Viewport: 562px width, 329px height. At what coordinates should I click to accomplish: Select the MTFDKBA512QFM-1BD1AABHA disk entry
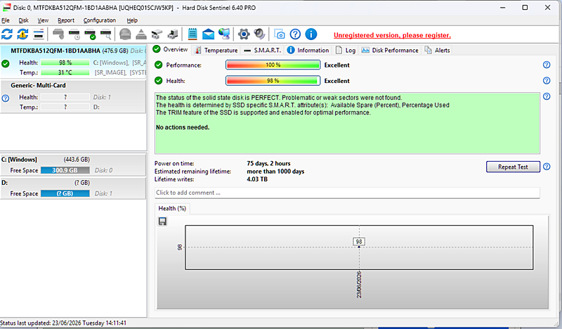73,61
